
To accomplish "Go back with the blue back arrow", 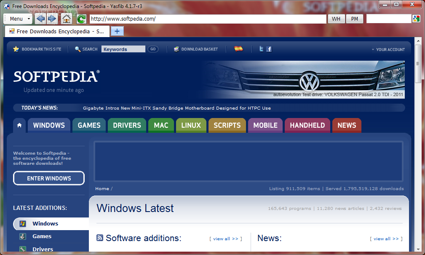I will [x=41, y=19].
